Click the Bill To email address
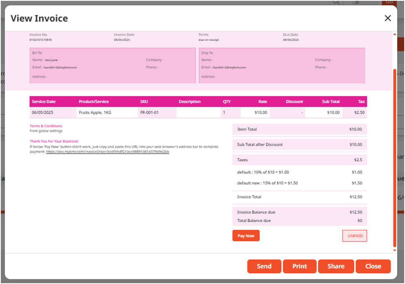This screenshot has width=405, height=284. pyautogui.click(x=60, y=67)
